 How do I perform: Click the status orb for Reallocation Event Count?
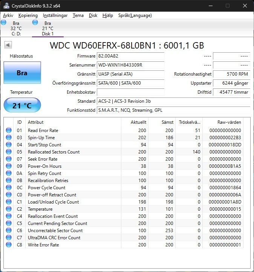[x=9, y=216]
